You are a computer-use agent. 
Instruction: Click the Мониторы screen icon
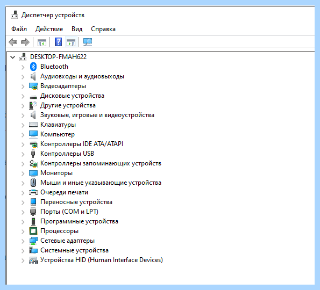[x=33, y=173]
